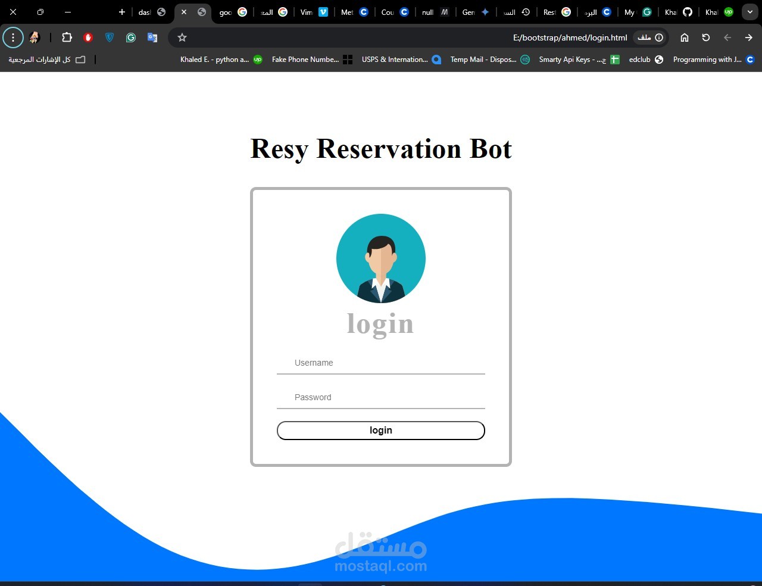Screen dimensions: 762x586
Task: Click the left-pointing navigation arrow
Action: point(727,38)
